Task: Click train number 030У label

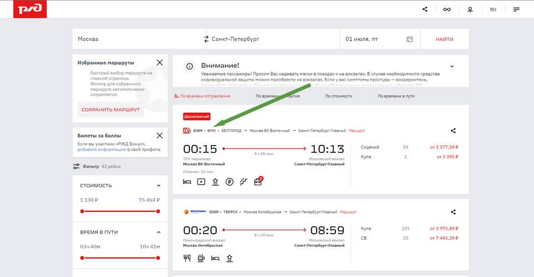Action: [x=198, y=131]
